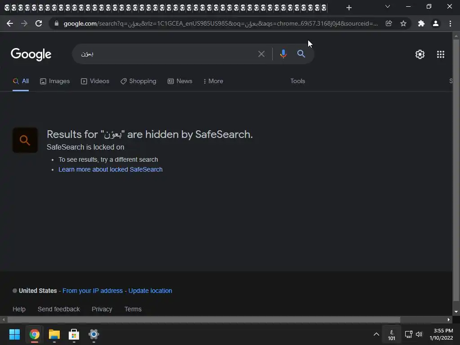
Task: Click the address bar URL
Action: [x=221, y=23]
